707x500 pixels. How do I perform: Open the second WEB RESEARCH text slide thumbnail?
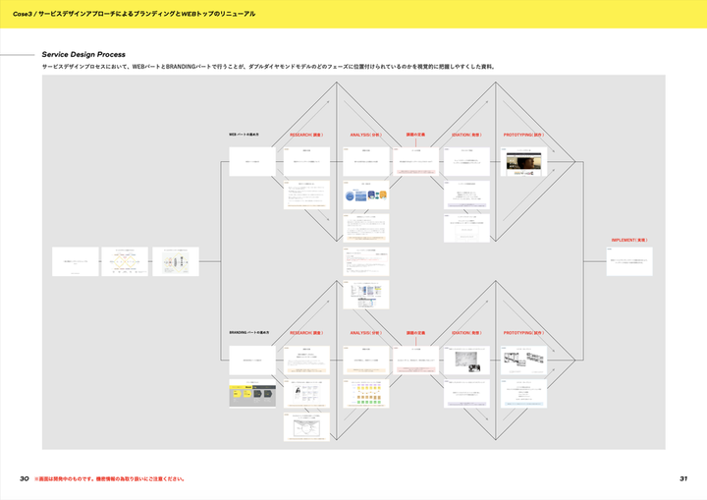(x=306, y=194)
